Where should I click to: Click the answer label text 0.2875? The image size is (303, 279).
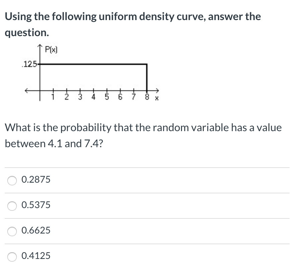pyautogui.click(x=36, y=180)
